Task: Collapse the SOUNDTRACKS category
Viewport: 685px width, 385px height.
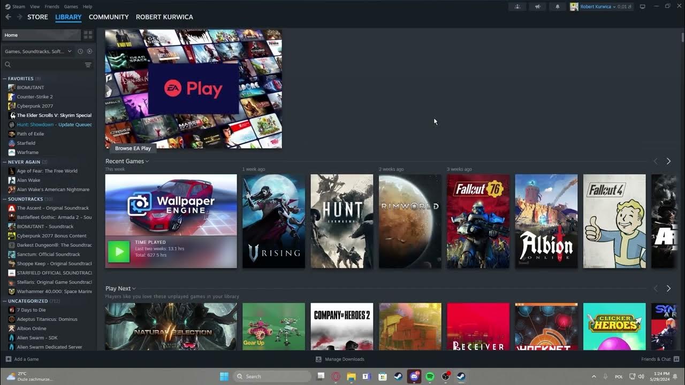Action: coord(5,199)
